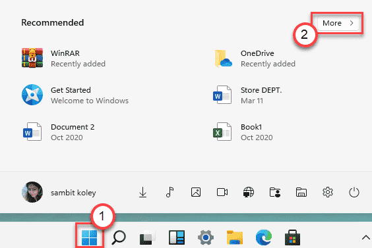Open the recommended WinRAR app

[63, 58]
